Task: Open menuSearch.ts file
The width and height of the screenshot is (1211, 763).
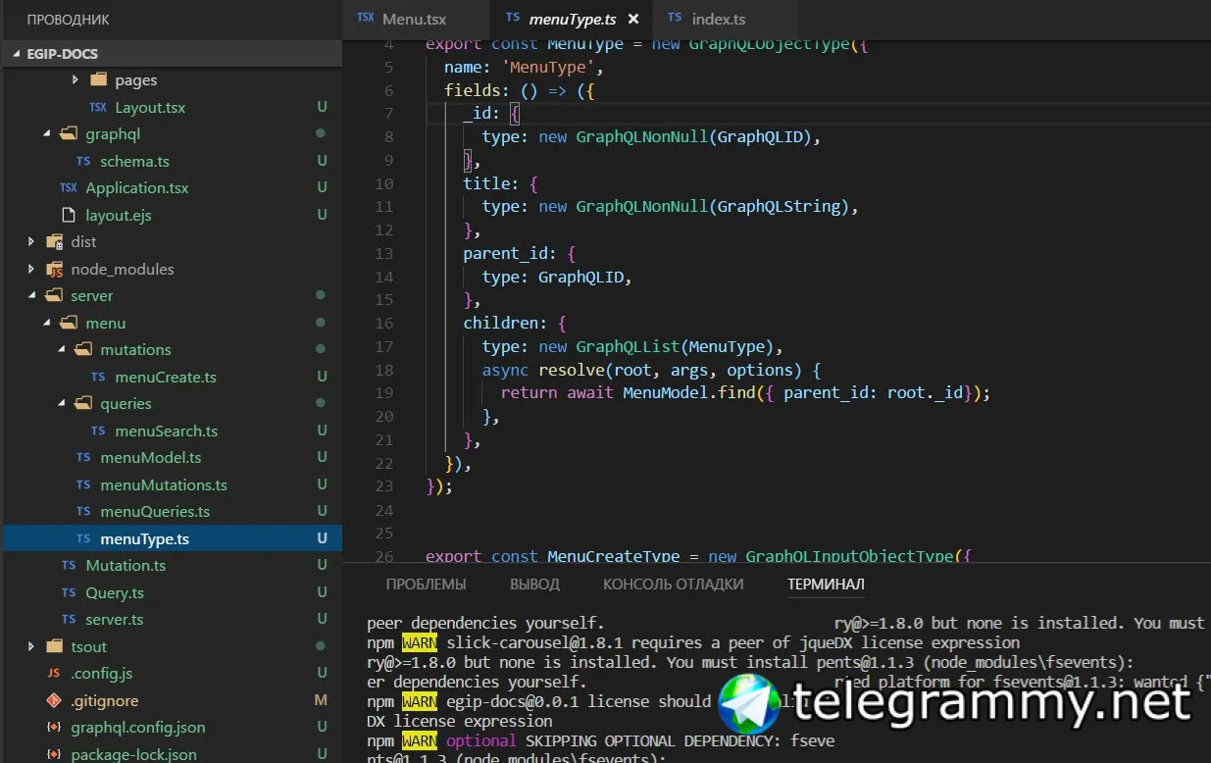Action: pyautogui.click(x=167, y=431)
